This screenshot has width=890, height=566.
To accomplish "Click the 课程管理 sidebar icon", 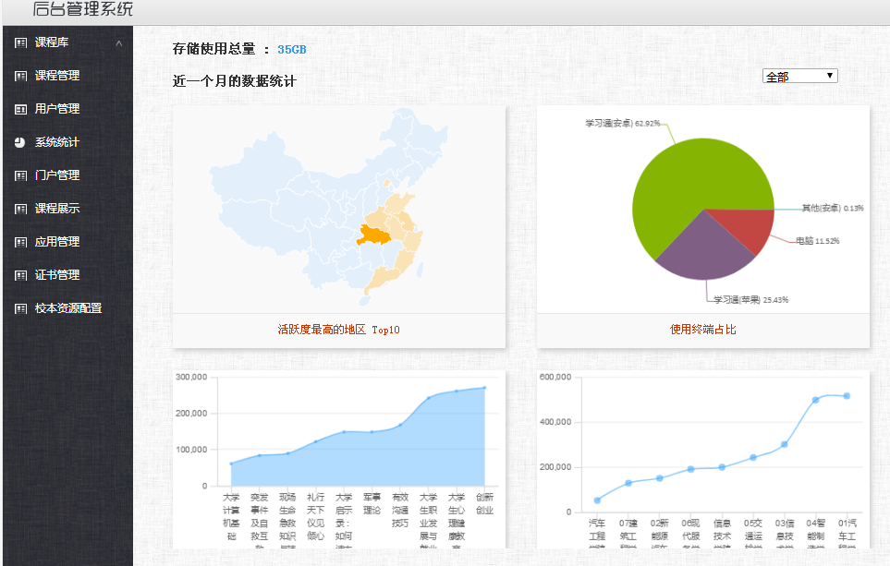I will pyautogui.click(x=20, y=76).
